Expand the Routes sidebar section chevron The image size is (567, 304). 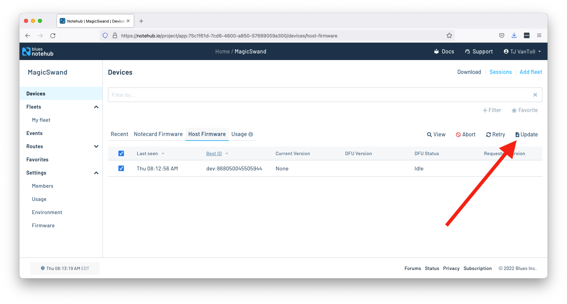click(x=96, y=146)
